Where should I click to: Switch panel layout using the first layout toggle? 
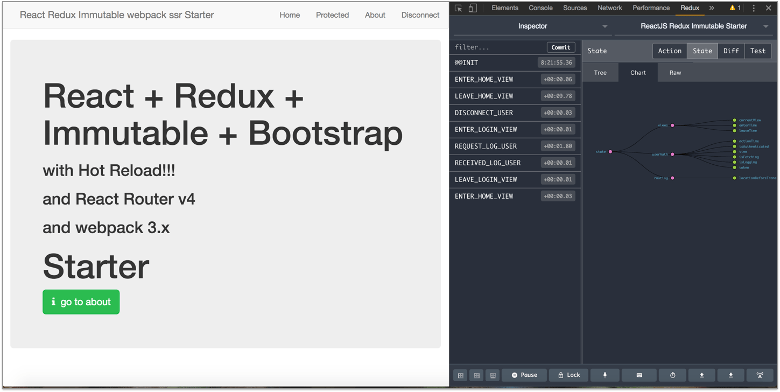click(460, 375)
